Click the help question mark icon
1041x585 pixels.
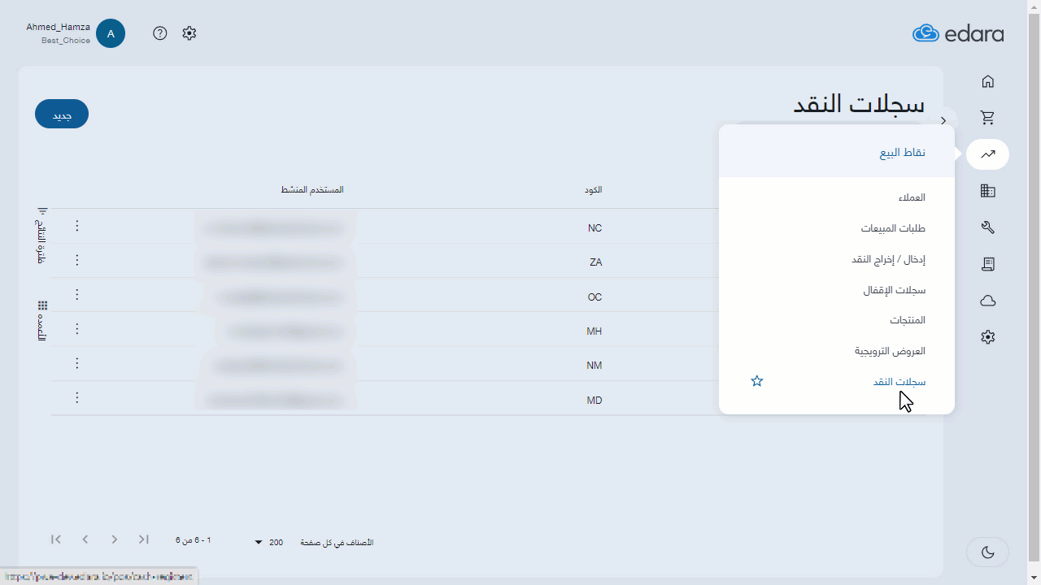coord(160,33)
